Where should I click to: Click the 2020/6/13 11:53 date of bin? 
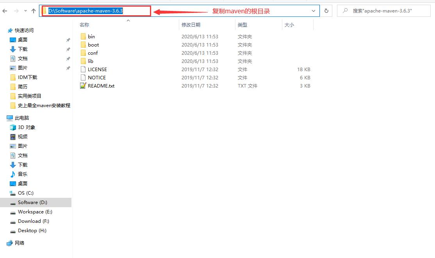pos(200,36)
